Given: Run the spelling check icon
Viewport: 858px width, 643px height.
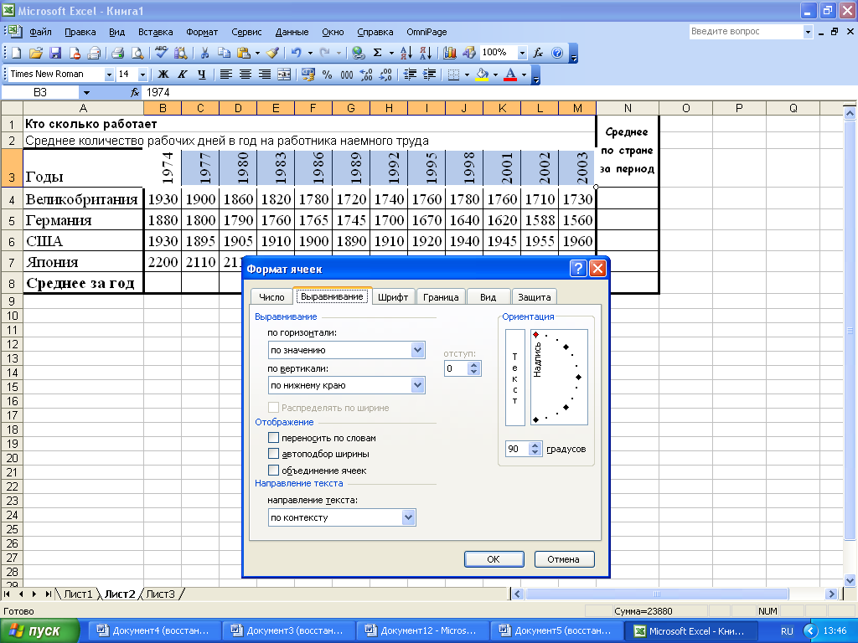Looking at the screenshot, I should coord(162,53).
